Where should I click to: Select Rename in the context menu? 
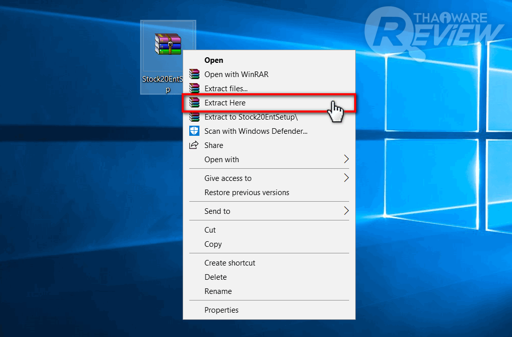click(269, 291)
